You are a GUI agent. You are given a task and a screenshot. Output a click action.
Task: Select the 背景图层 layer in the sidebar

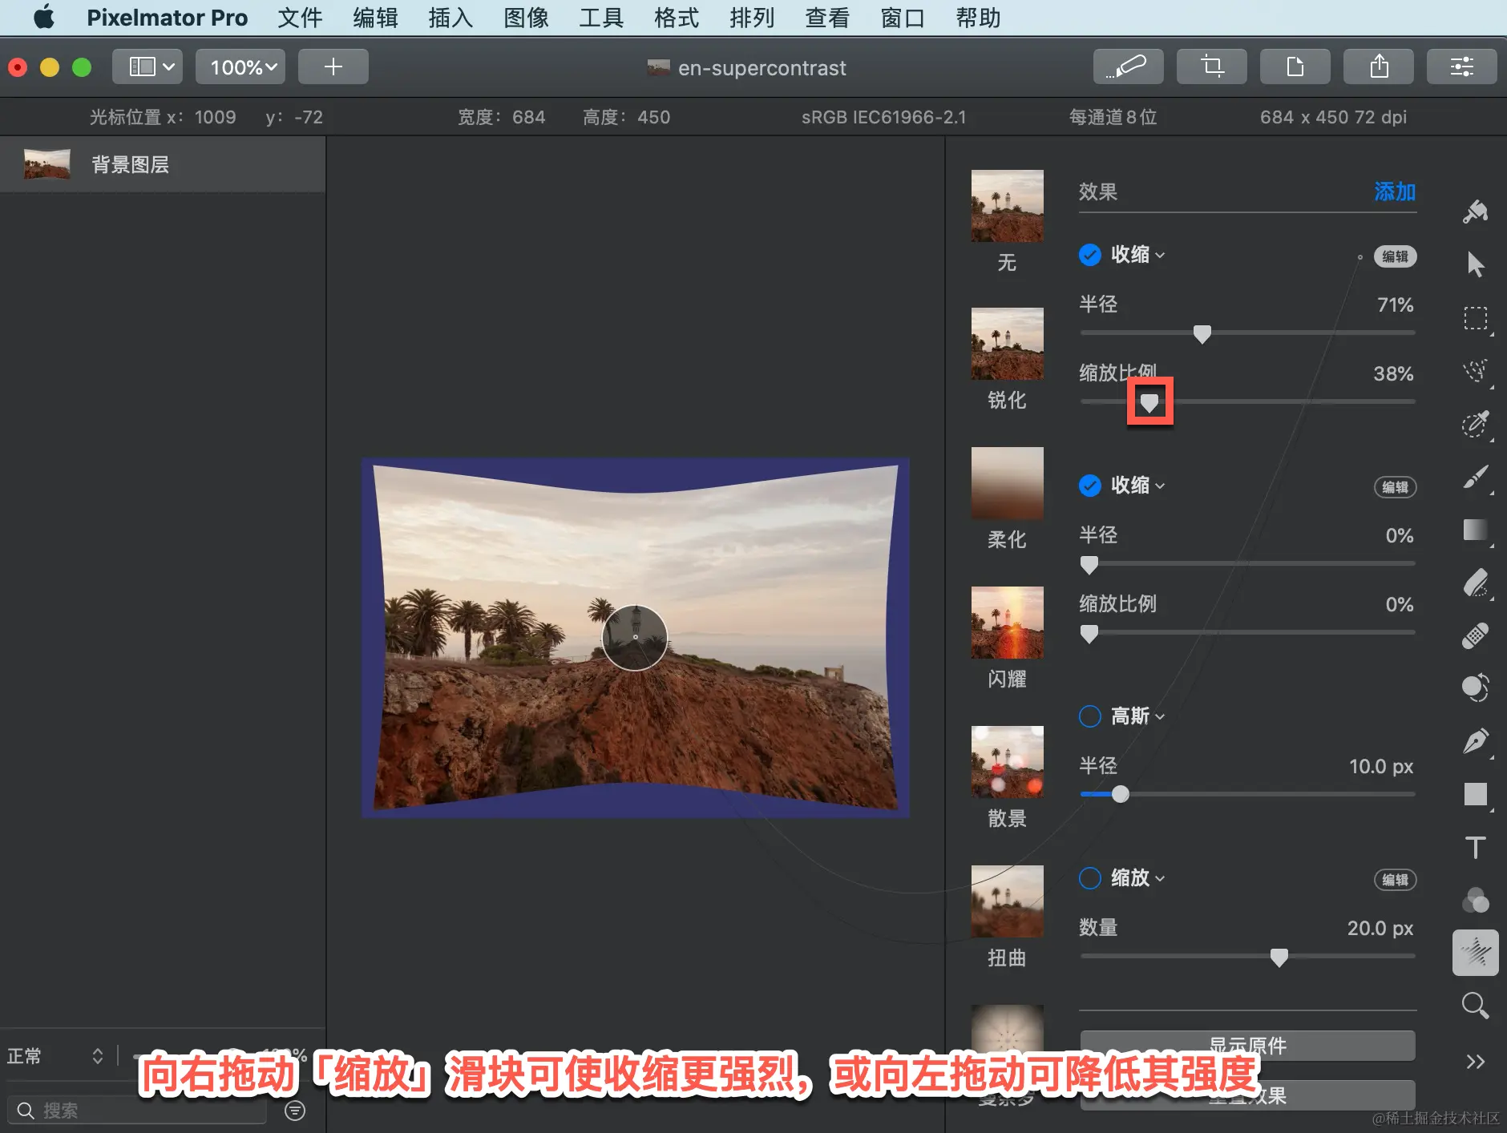click(x=163, y=164)
